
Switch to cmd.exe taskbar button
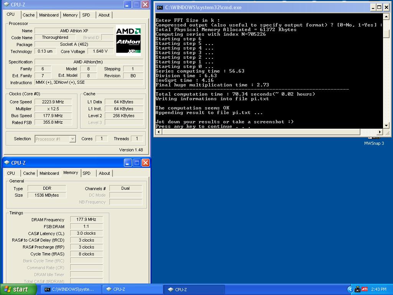71,290
